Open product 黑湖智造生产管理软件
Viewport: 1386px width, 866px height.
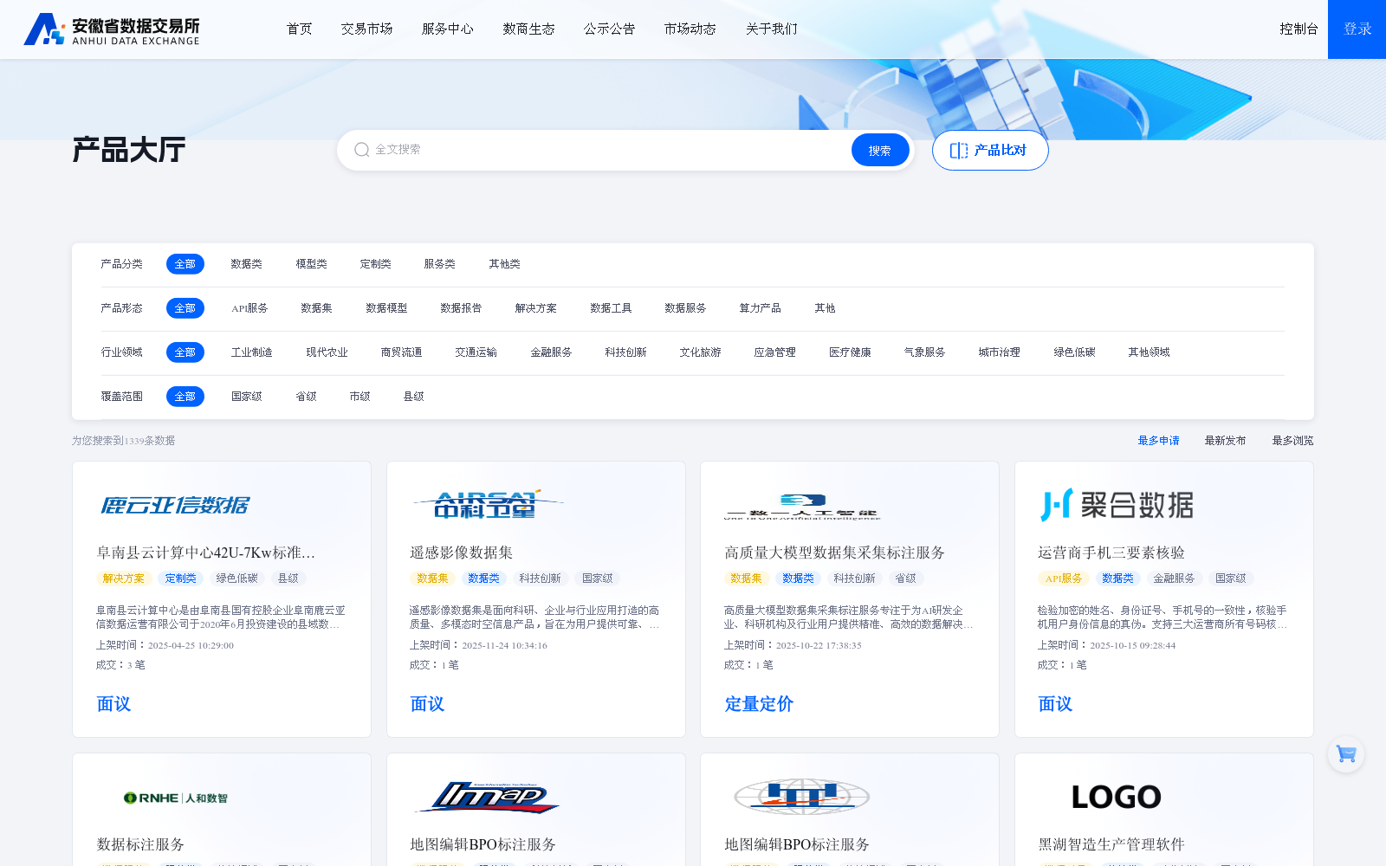pyautogui.click(x=1111, y=844)
